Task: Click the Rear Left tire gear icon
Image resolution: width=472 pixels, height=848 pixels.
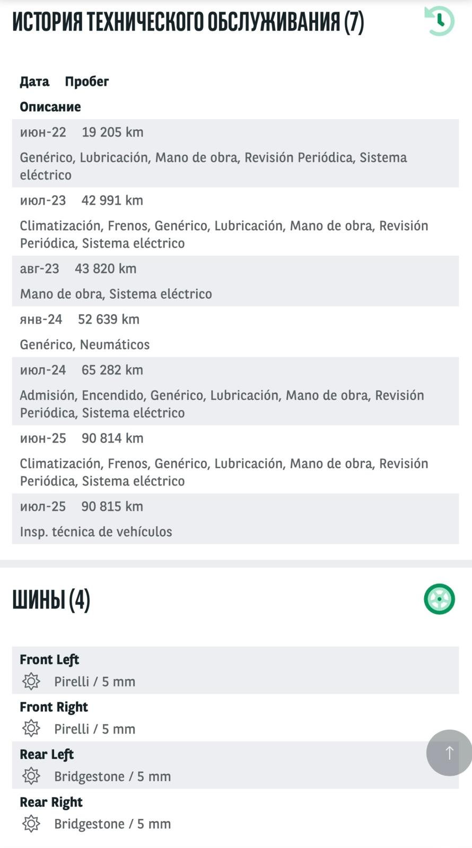Action: [x=31, y=776]
